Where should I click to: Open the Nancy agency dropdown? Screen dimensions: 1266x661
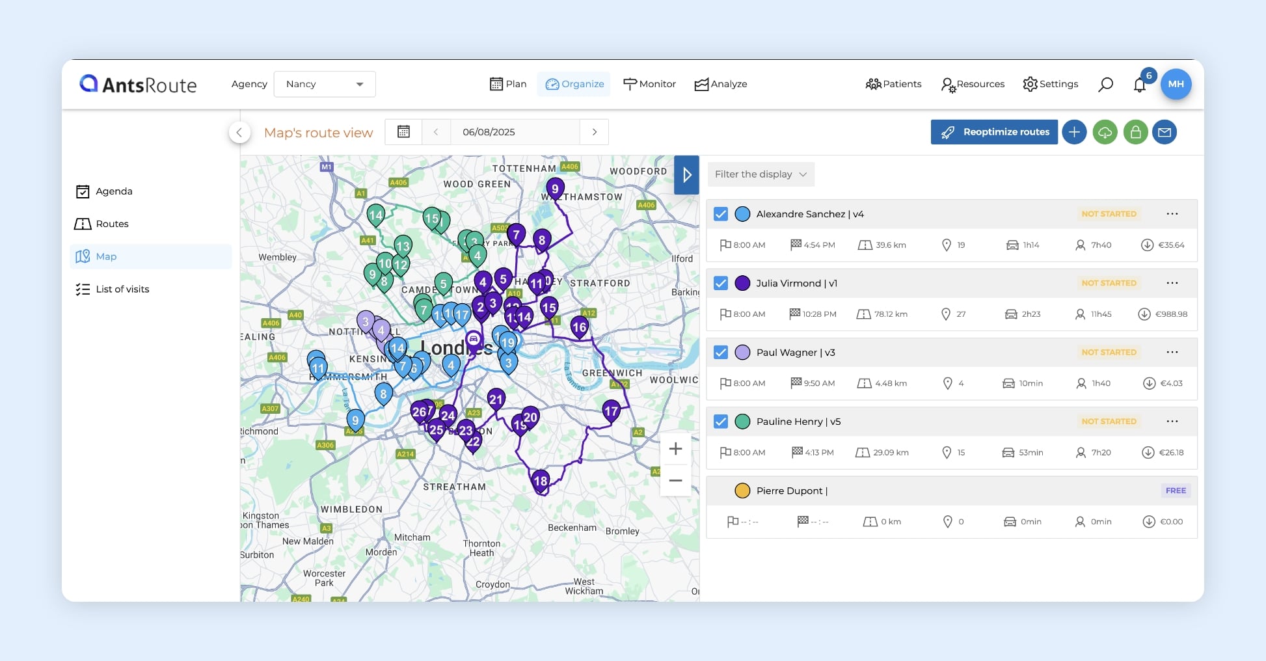click(x=325, y=84)
